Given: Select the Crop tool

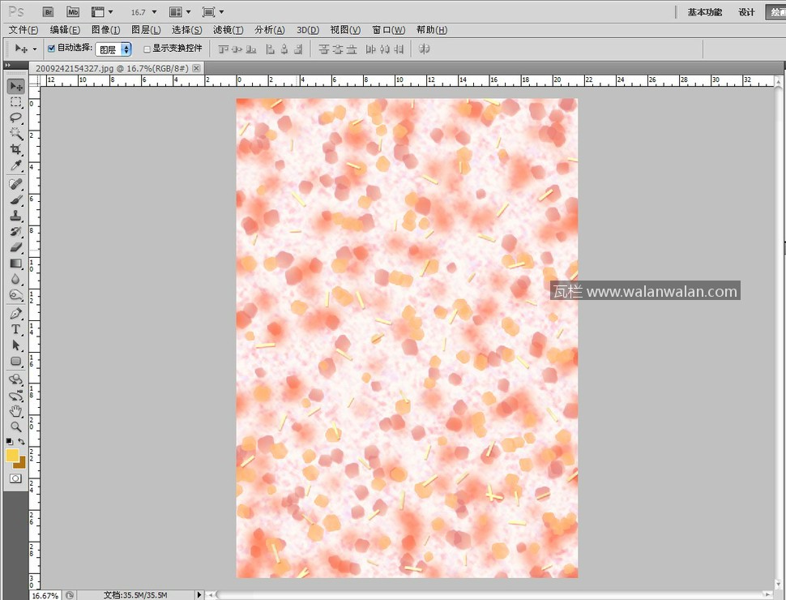Looking at the screenshot, I should [x=15, y=151].
